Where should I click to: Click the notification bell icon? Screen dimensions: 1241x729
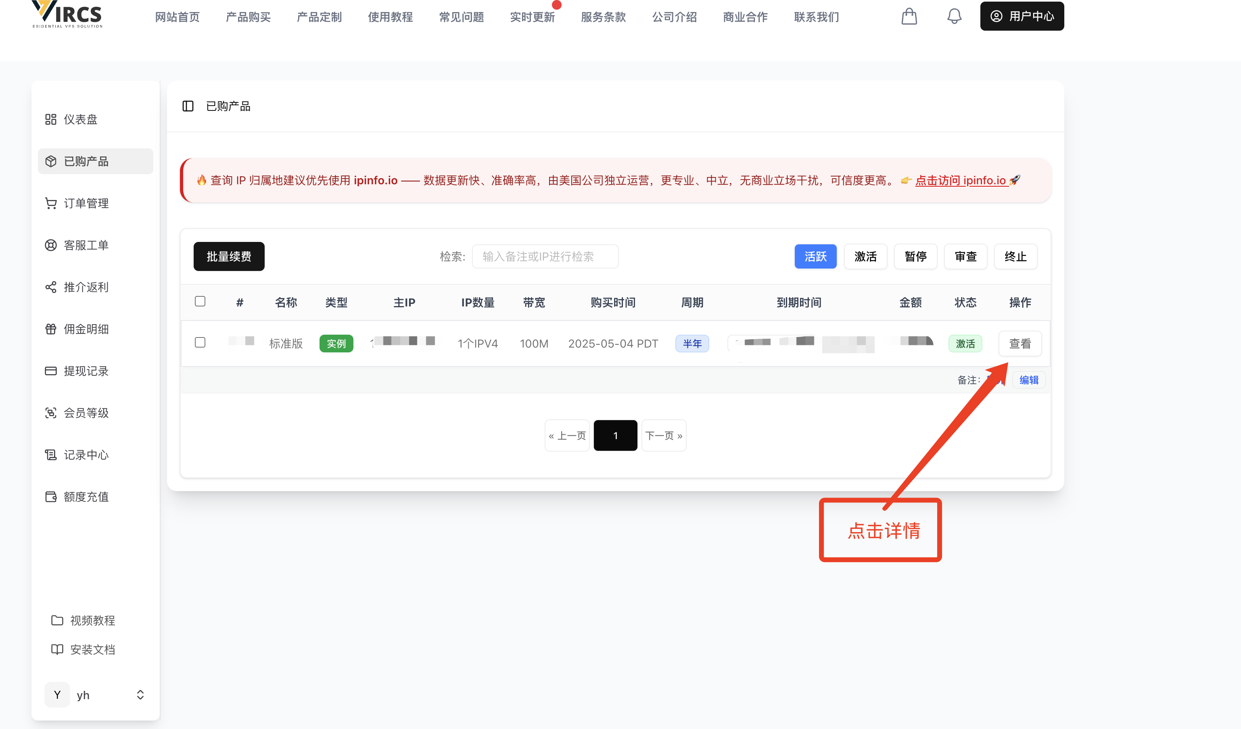pos(954,16)
